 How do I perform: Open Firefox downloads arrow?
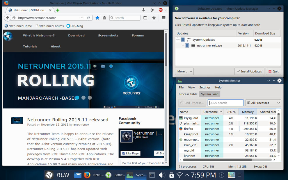pyautogui.click(x=143, y=10)
